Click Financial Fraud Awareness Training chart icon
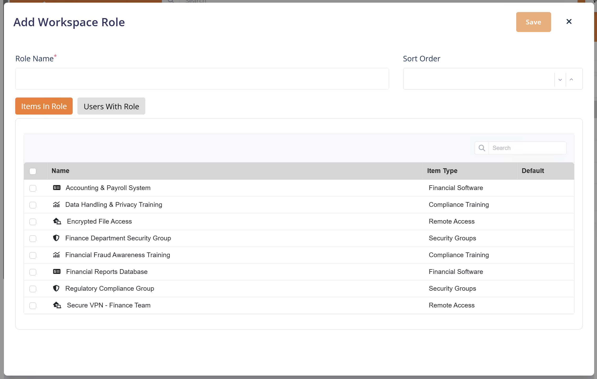597x379 pixels. tap(56, 255)
